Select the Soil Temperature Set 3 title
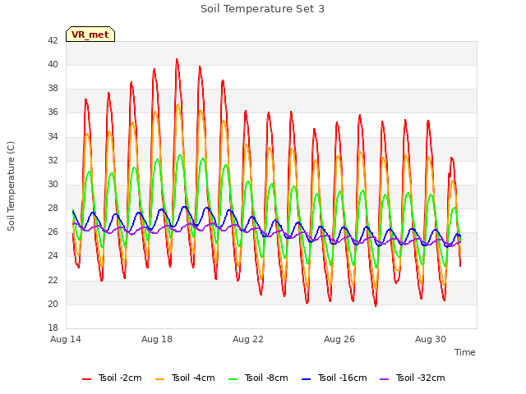This screenshot has width=526, height=394. point(262,9)
